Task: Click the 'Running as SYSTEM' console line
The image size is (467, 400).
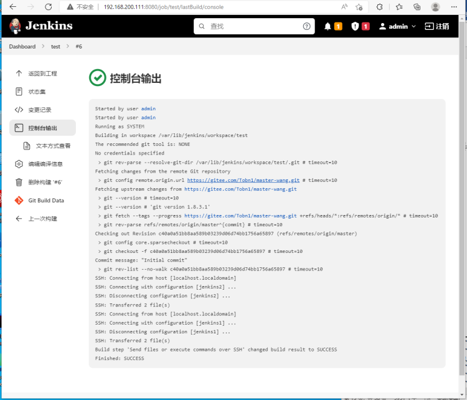Action: [120, 126]
